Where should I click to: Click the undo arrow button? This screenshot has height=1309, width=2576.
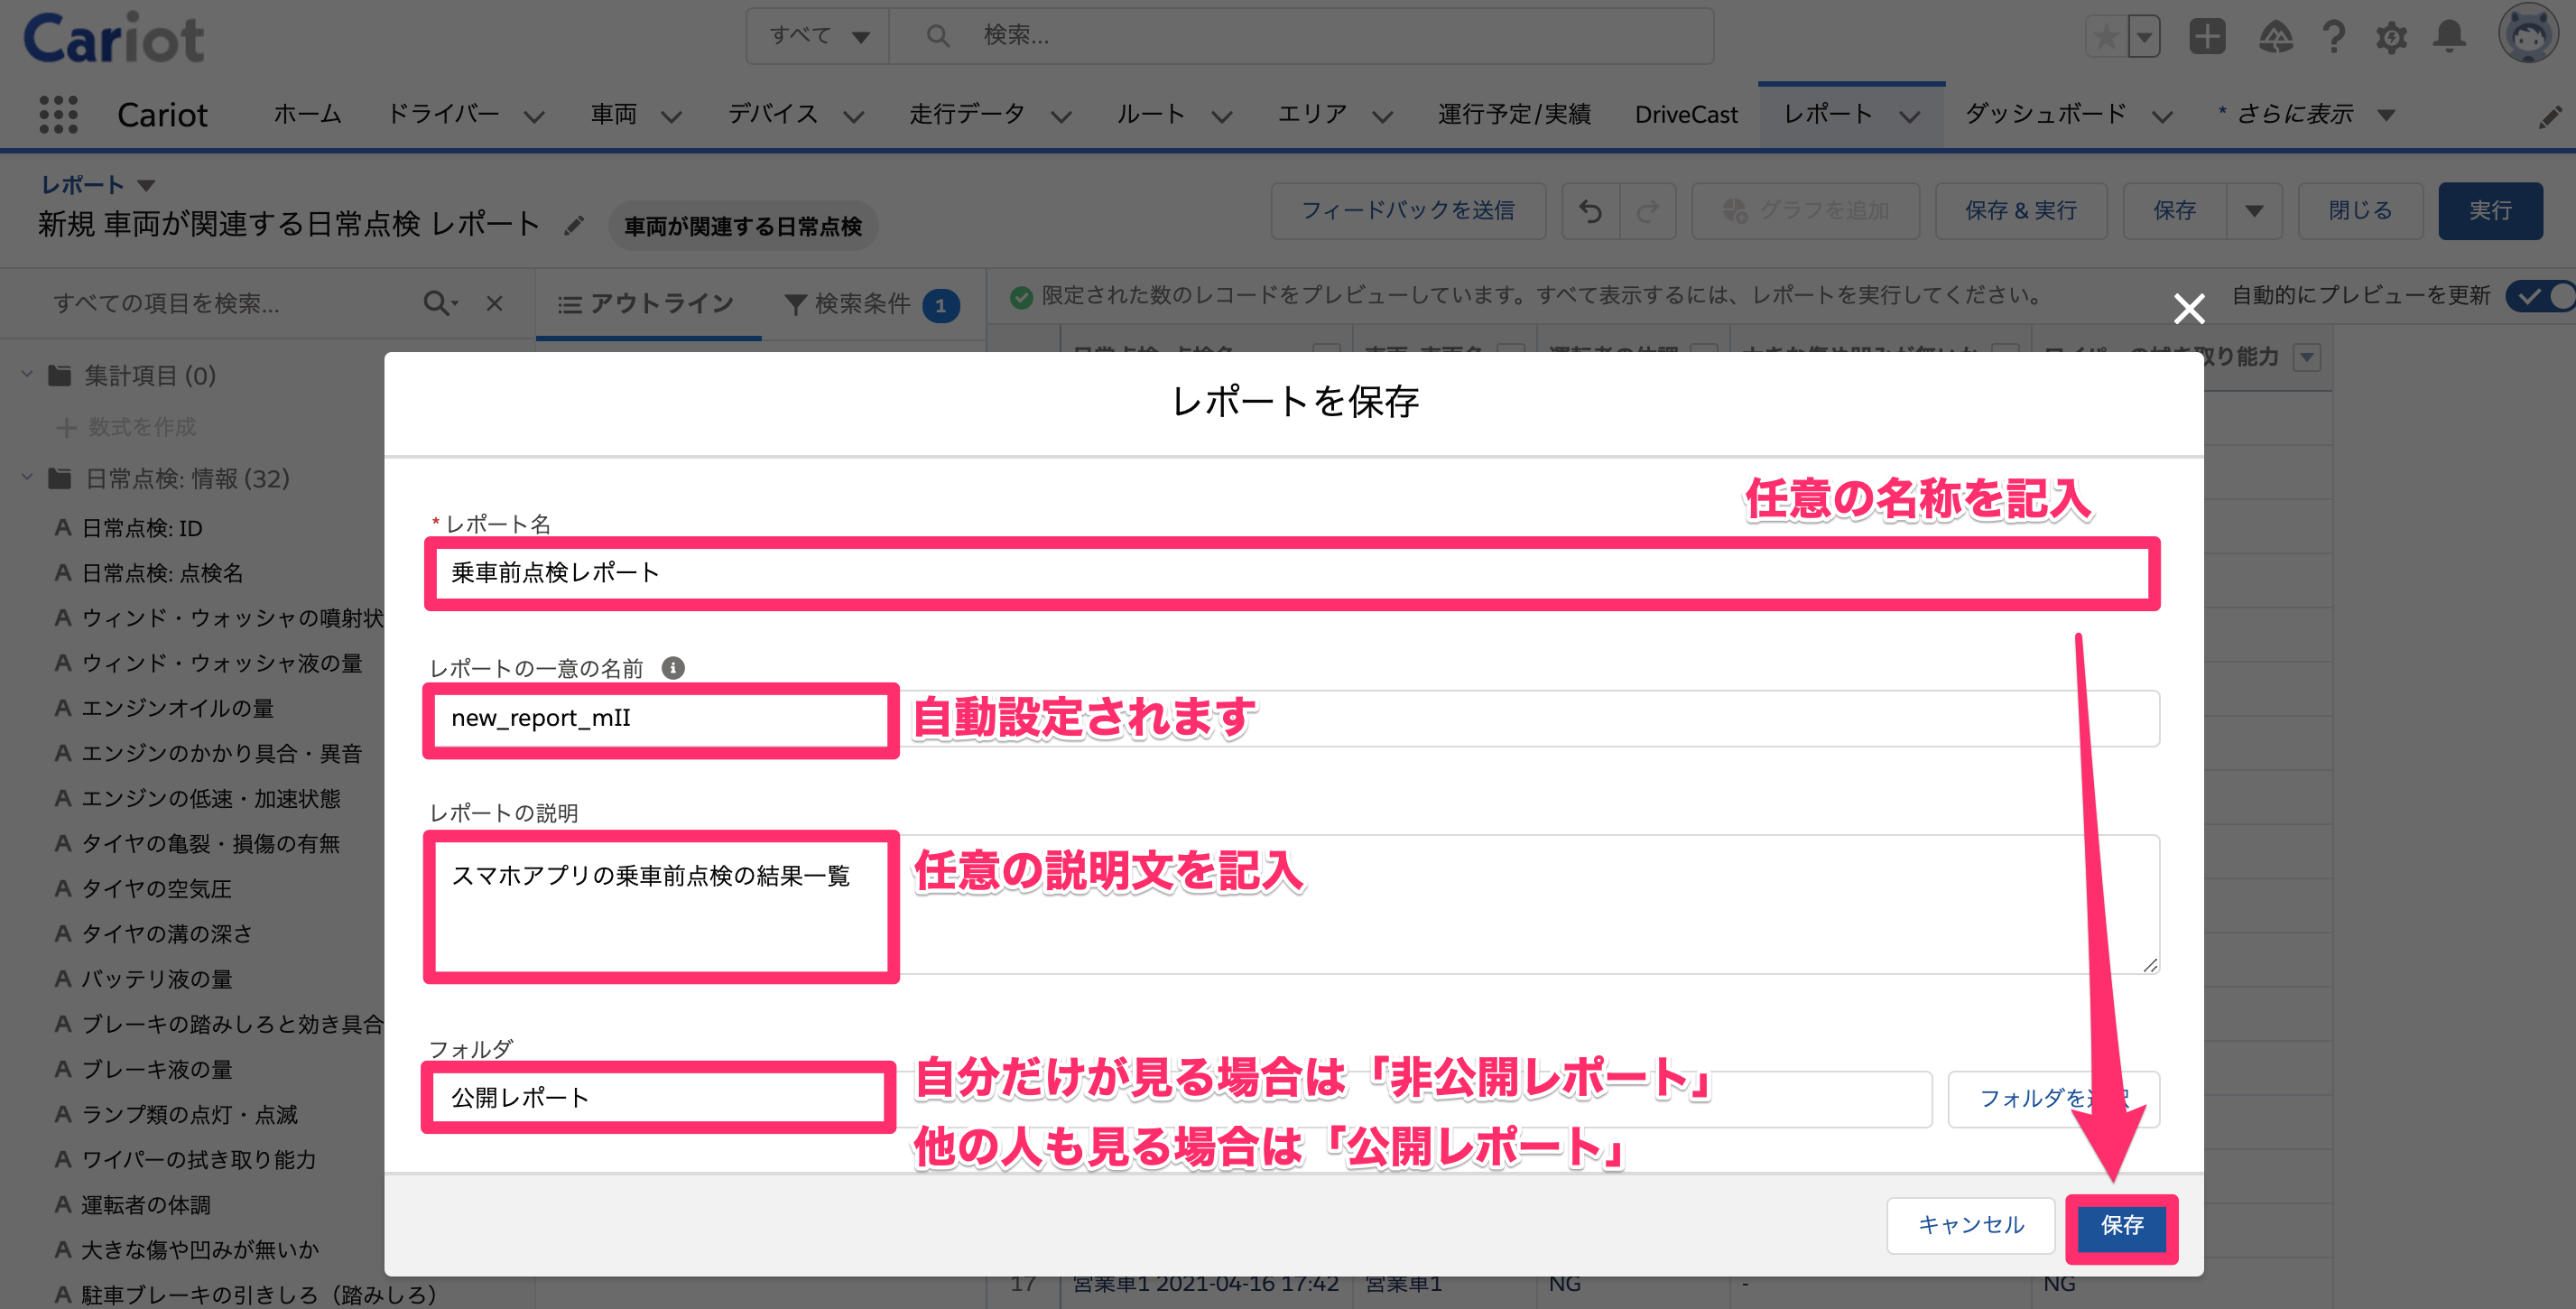[x=1590, y=211]
